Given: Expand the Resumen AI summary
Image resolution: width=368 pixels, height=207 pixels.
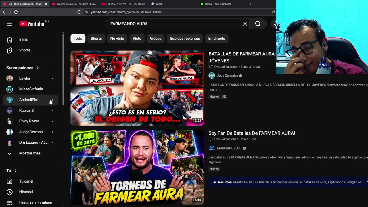Looking at the screenshot, I should (x=288, y=182).
